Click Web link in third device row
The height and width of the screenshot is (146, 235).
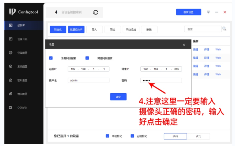(218, 66)
